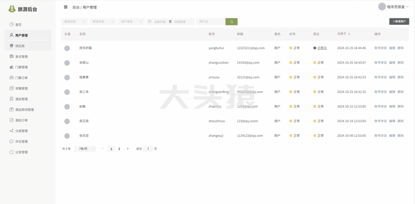Click 编辑 for user zhangcuishan
The width and height of the screenshot is (415, 204).
[x=392, y=63]
